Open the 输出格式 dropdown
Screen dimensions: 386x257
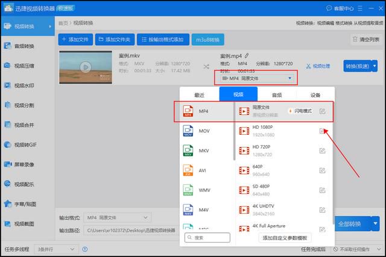tap(118, 218)
